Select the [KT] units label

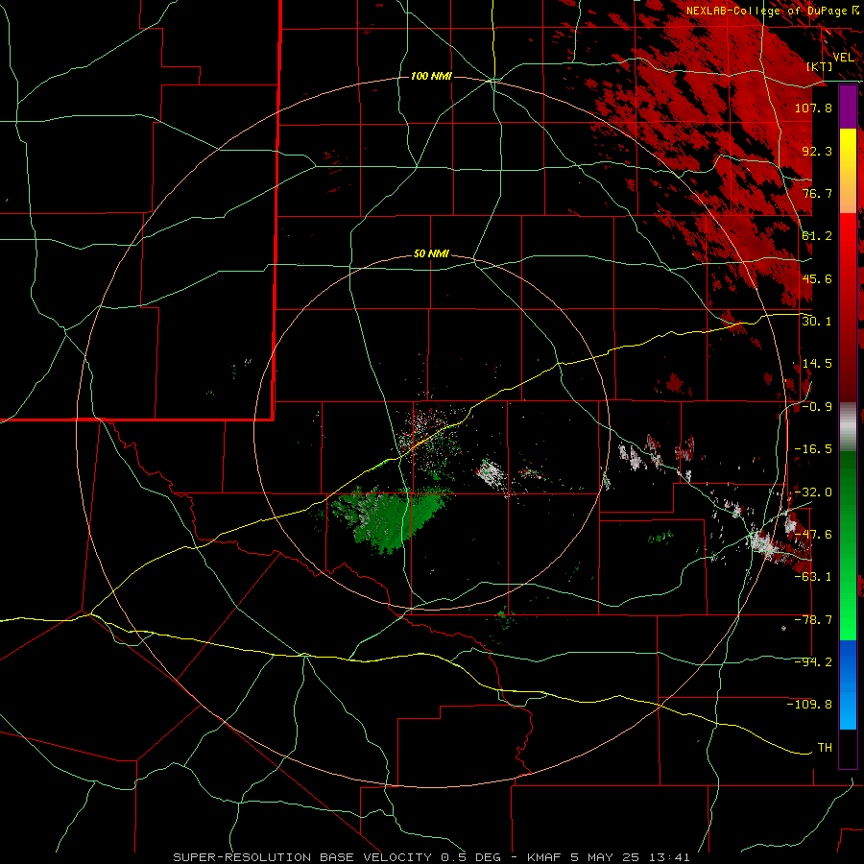820,66
